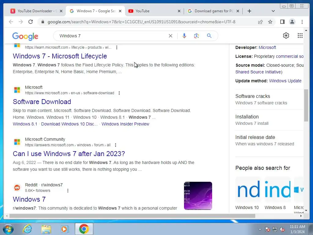Screen dimensions: 313x235
Task: Open the Shared Source Initiative link
Action: click(259, 72)
